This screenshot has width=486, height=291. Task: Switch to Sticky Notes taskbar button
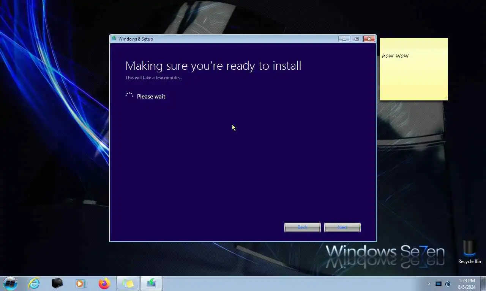[128, 283]
